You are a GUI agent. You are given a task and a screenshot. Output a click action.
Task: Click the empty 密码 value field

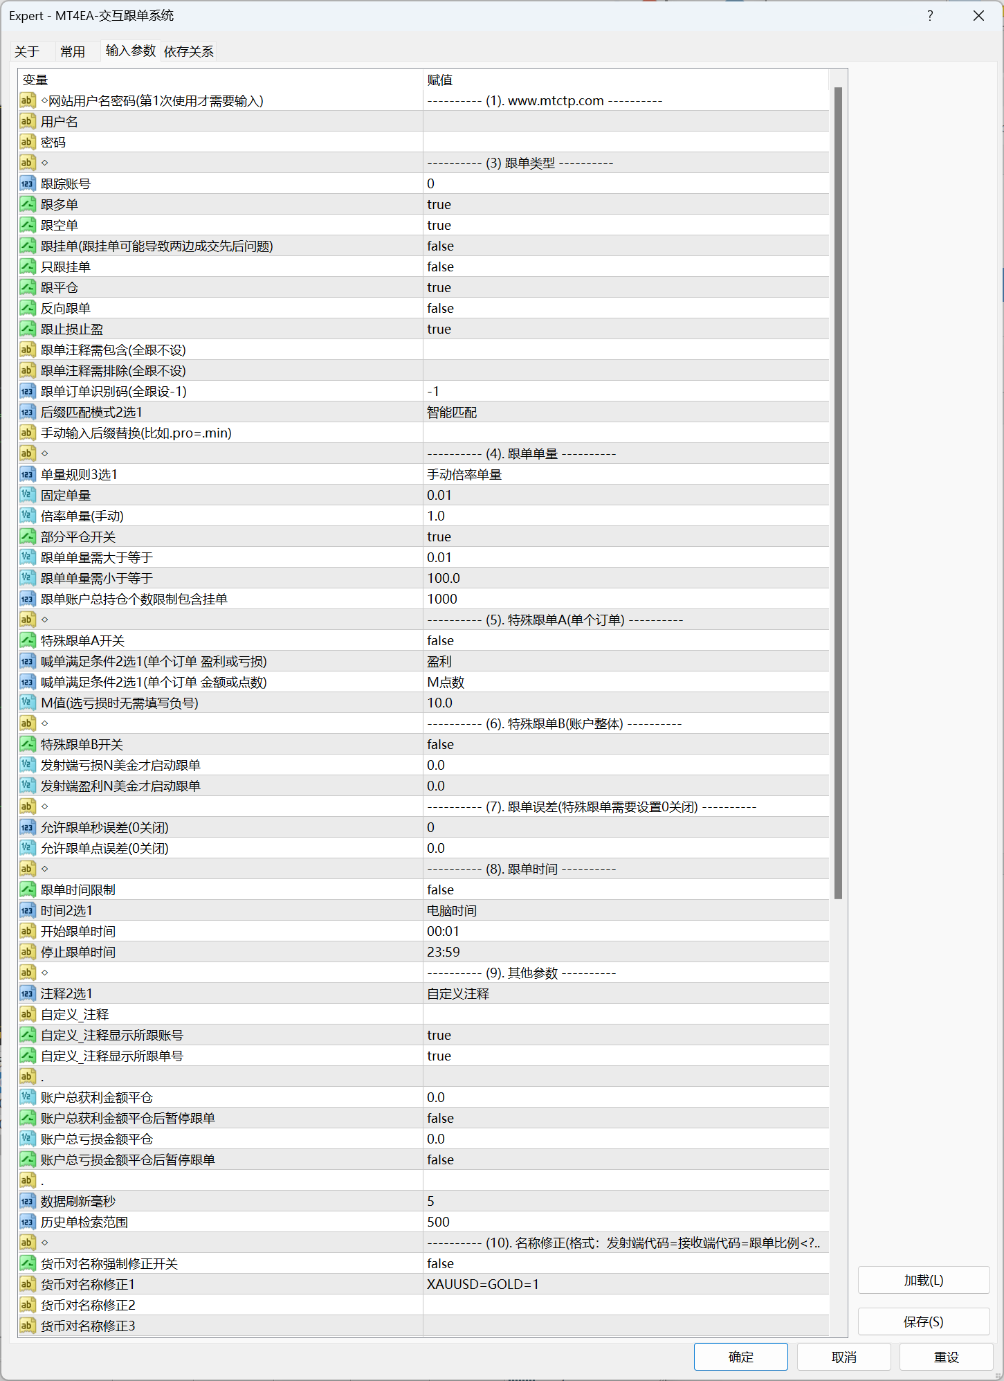click(626, 142)
